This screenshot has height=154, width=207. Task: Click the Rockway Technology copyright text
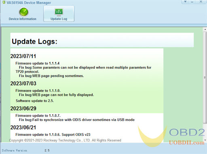click(65, 140)
